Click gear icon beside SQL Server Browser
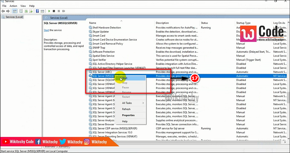Image resolution: width=290 pixels, height=153 pixels. pyautogui.click(x=90, y=124)
